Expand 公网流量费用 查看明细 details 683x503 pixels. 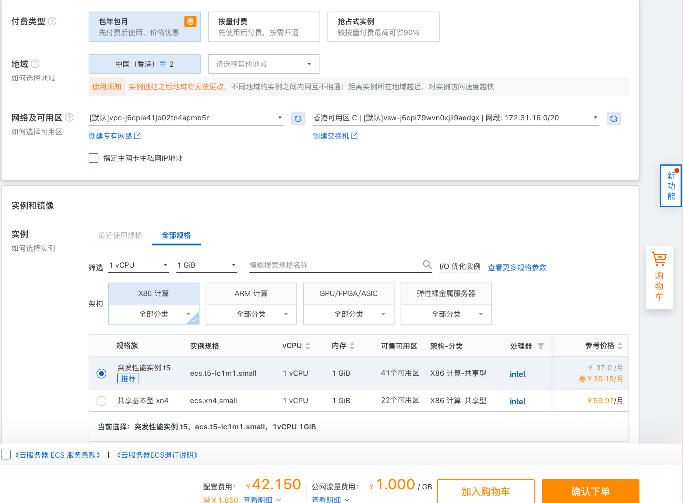(x=330, y=500)
